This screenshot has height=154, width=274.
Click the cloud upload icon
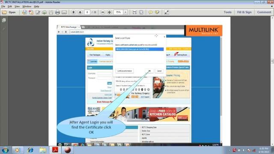click(45, 12)
